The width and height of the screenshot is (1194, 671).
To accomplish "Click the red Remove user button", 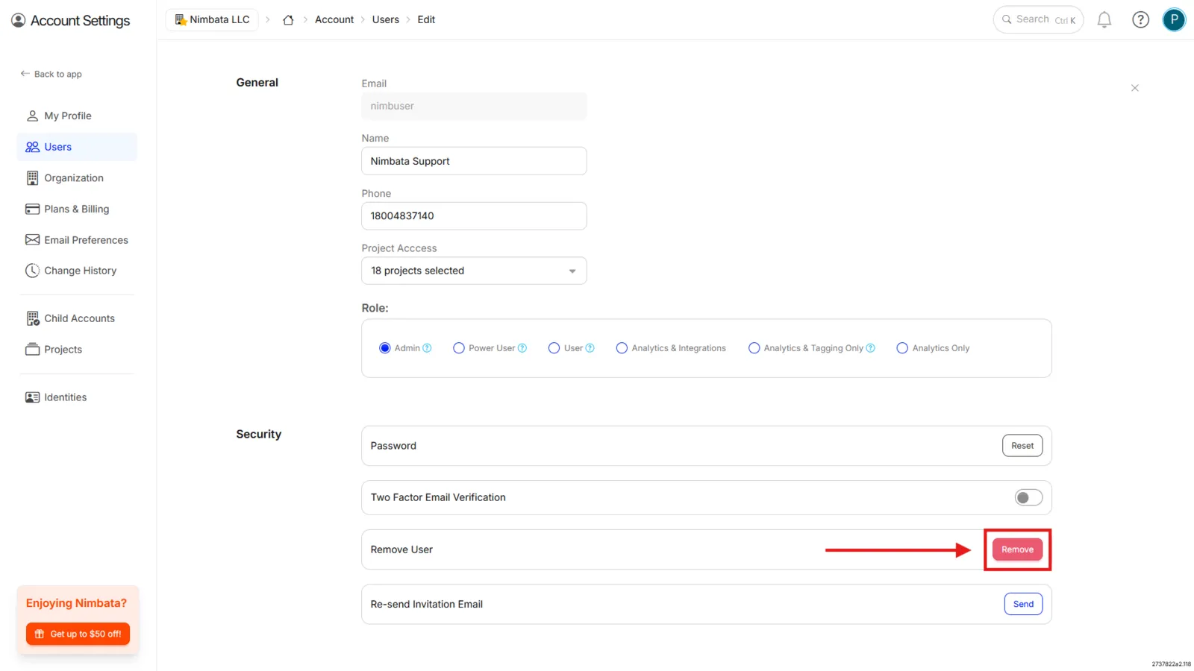I will (1017, 549).
